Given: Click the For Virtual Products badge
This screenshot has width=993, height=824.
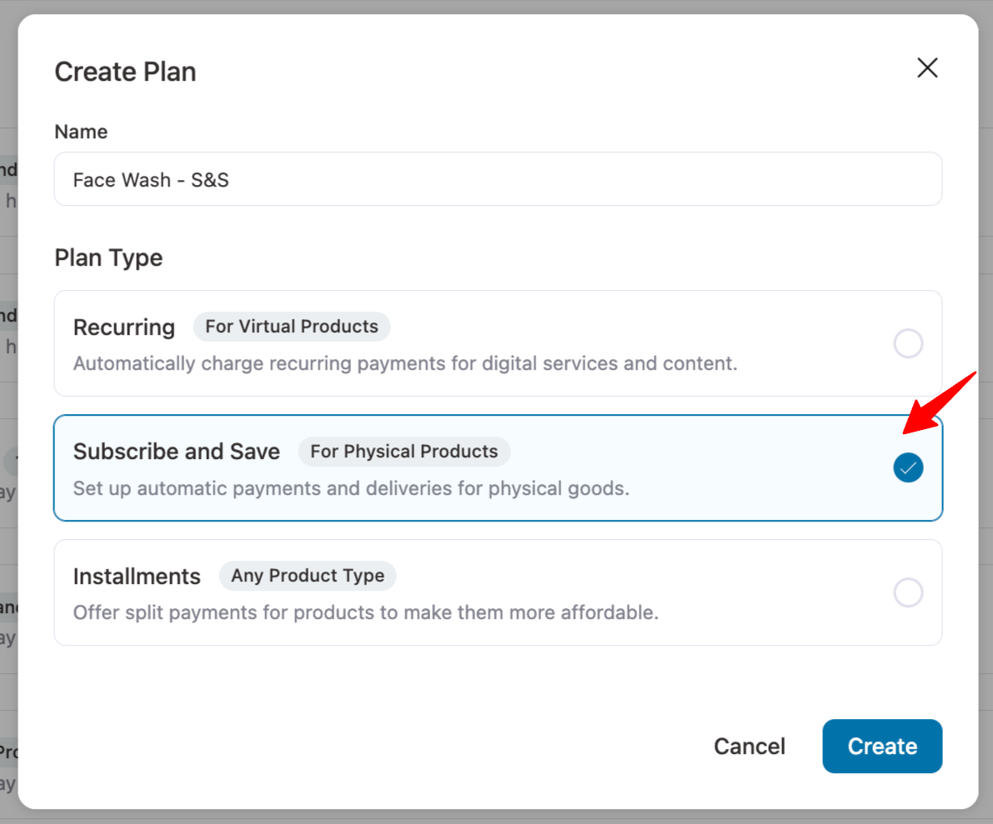Looking at the screenshot, I should click(x=291, y=327).
